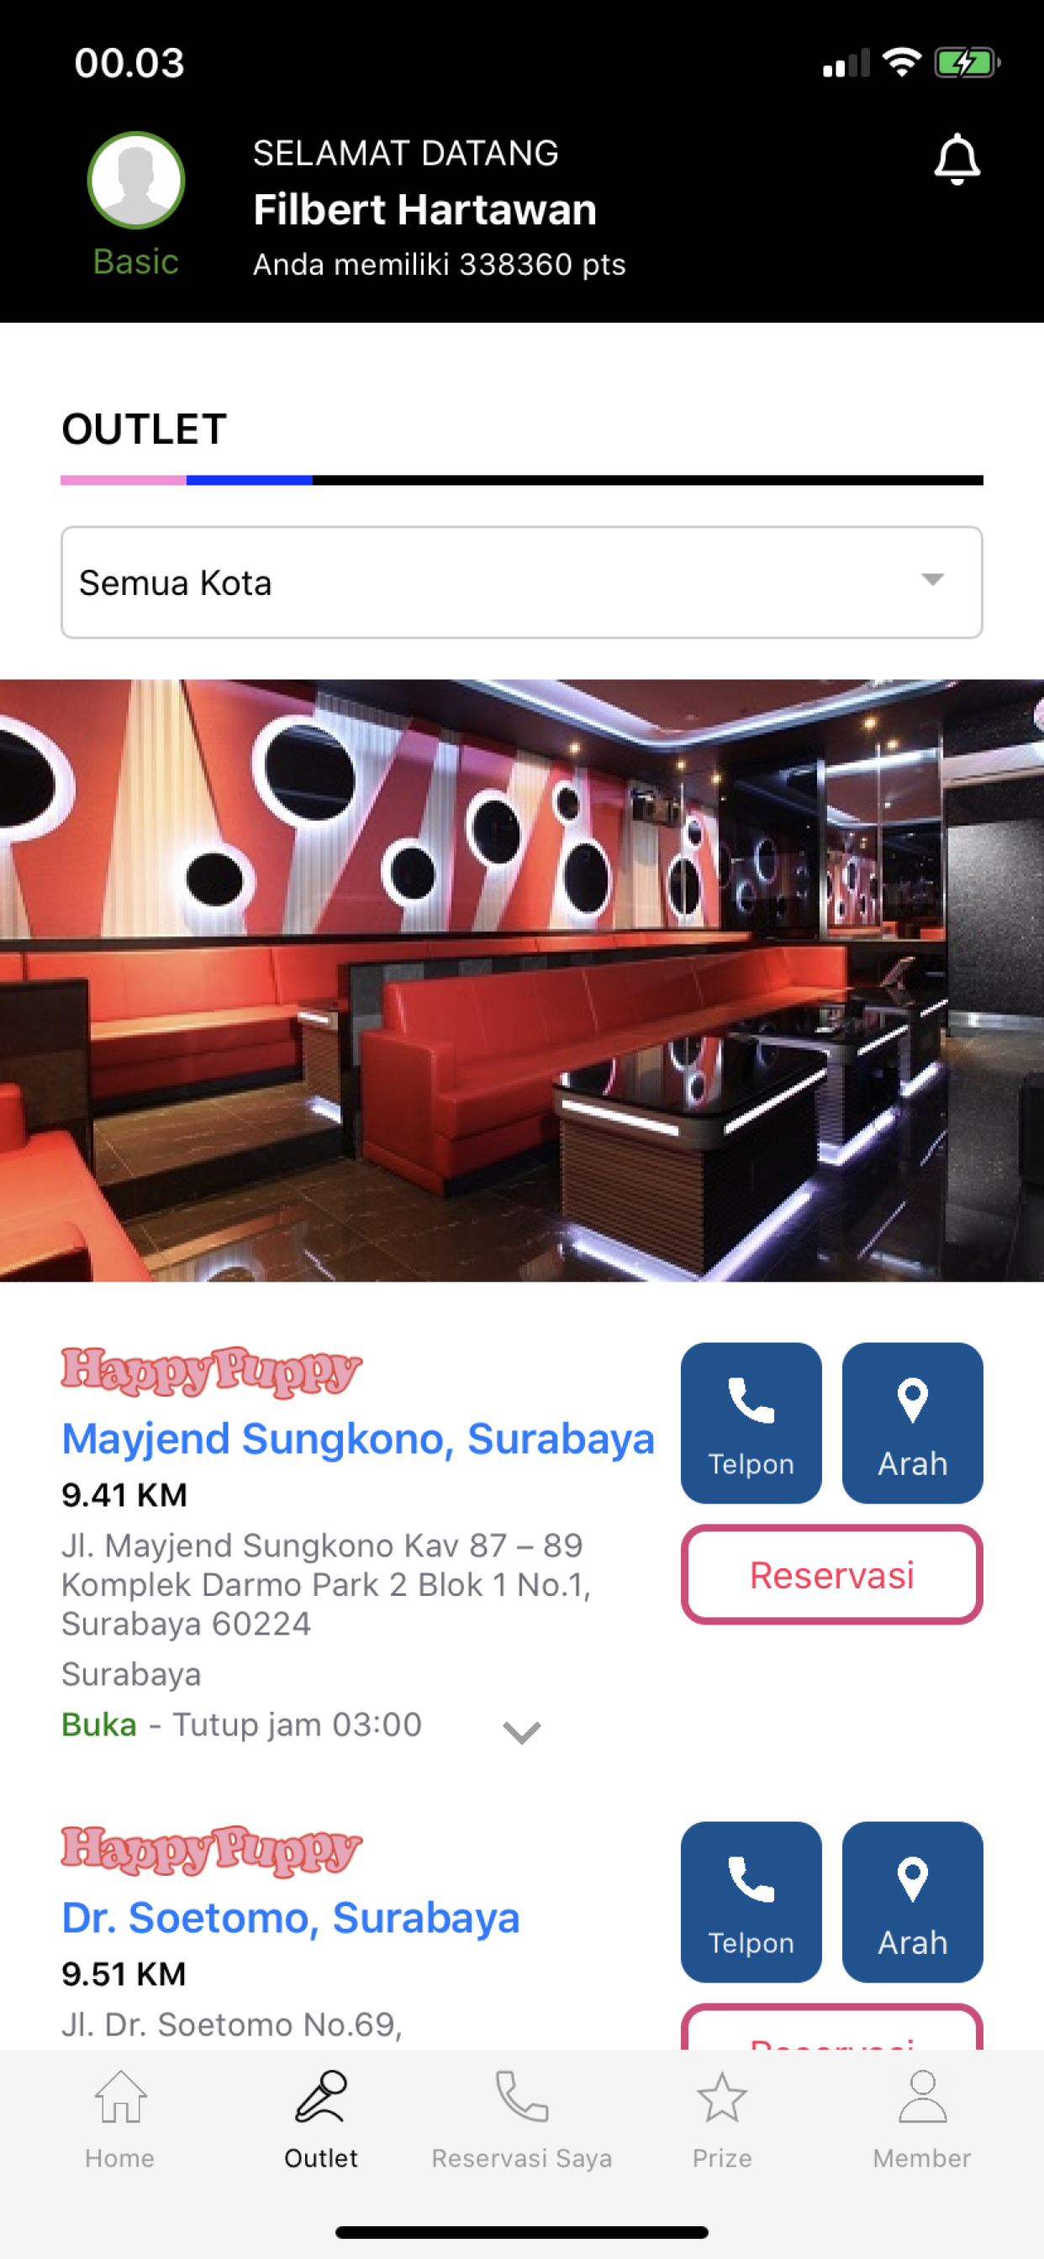Open the Member tab
The width and height of the screenshot is (1044, 2259).
pos(922,2119)
